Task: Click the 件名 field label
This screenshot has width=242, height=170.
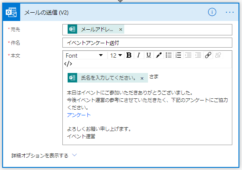Action: pos(15,43)
